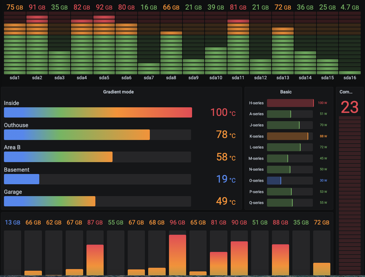Click the Basement blue bar

coord(22,179)
